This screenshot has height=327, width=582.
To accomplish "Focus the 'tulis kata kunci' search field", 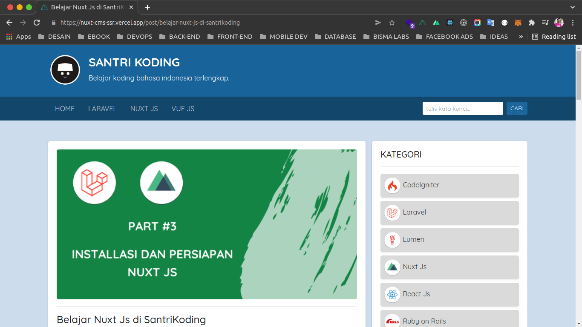I will 463,109.
